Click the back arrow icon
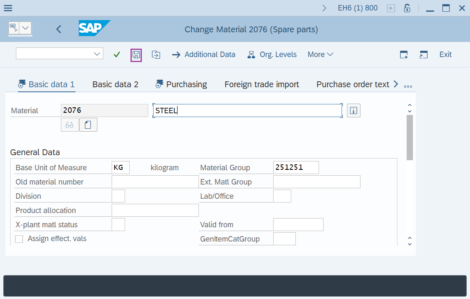This screenshot has height=299, width=470. pos(59,29)
